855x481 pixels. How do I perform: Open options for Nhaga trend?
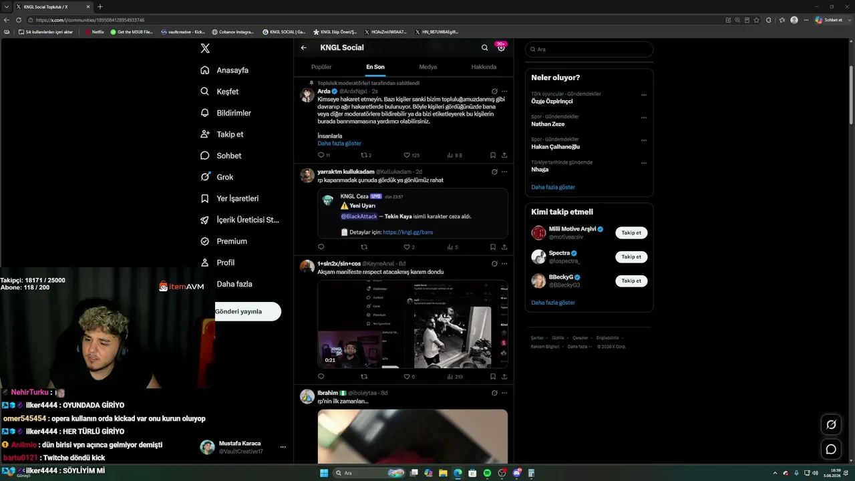[644, 163]
